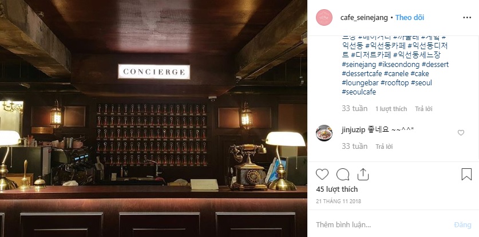This screenshot has width=479, height=237.
Task: Follow account via Theo dõi
Action: (x=410, y=17)
